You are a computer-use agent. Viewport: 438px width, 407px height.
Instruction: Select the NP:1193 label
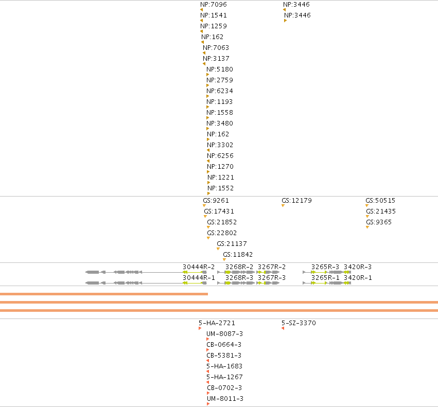click(220, 102)
